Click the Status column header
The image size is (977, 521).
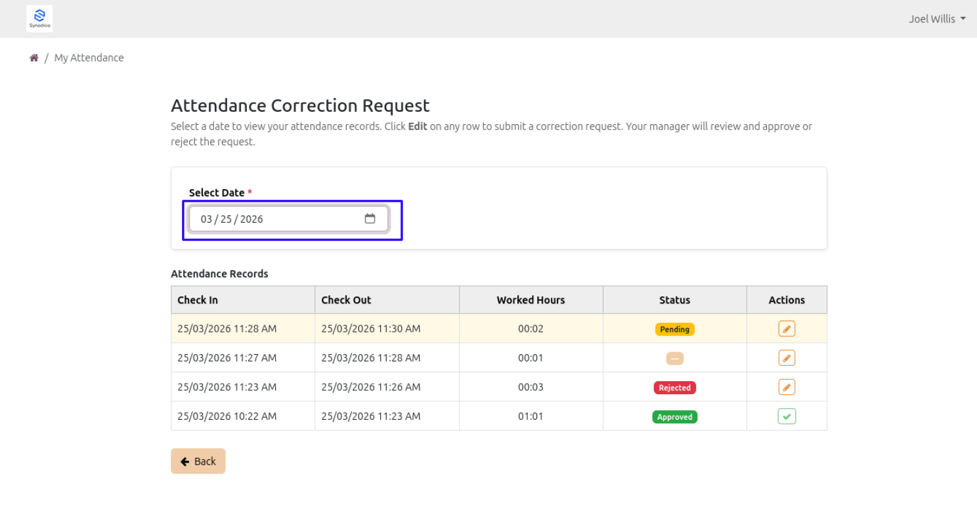pos(674,300)
